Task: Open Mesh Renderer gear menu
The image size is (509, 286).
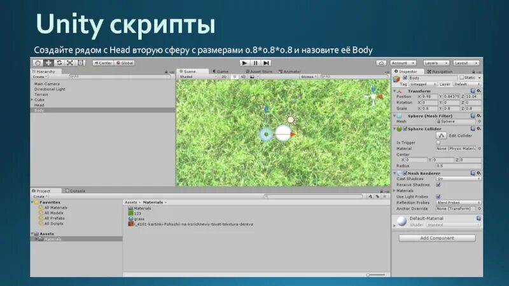Action: pyautogui.click(x=478, y=173)
